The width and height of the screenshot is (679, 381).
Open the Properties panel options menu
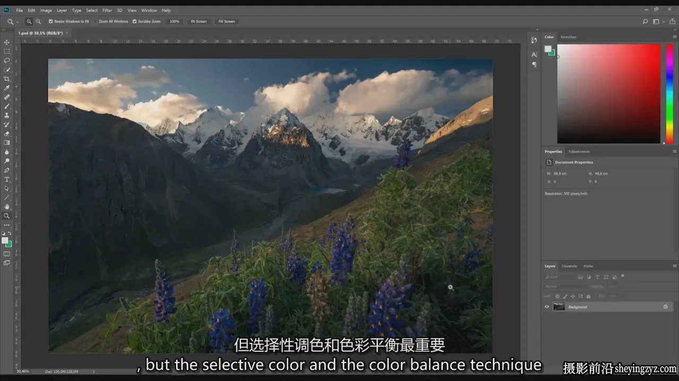(674, 151)
